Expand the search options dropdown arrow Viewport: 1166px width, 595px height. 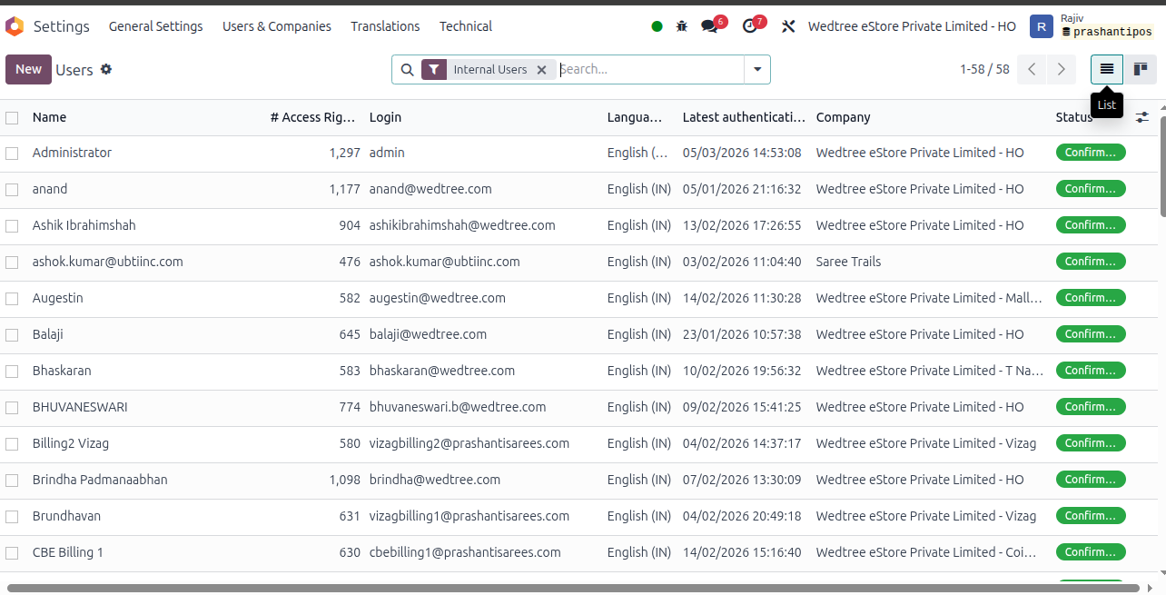756,69
